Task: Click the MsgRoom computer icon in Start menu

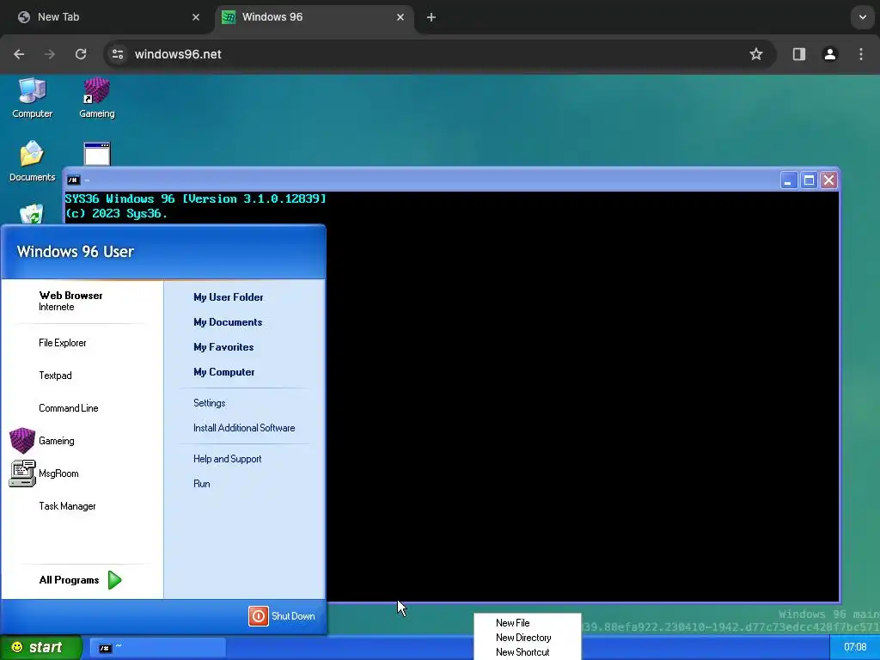Action: (22, 474)
